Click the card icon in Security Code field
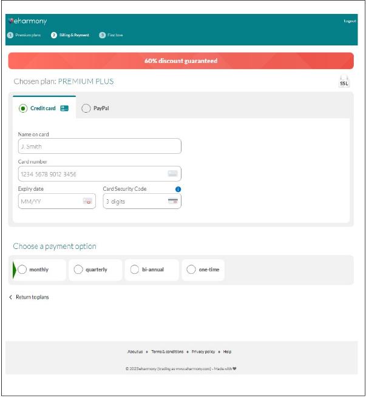366x398 pixels. [x=173, y=201]
